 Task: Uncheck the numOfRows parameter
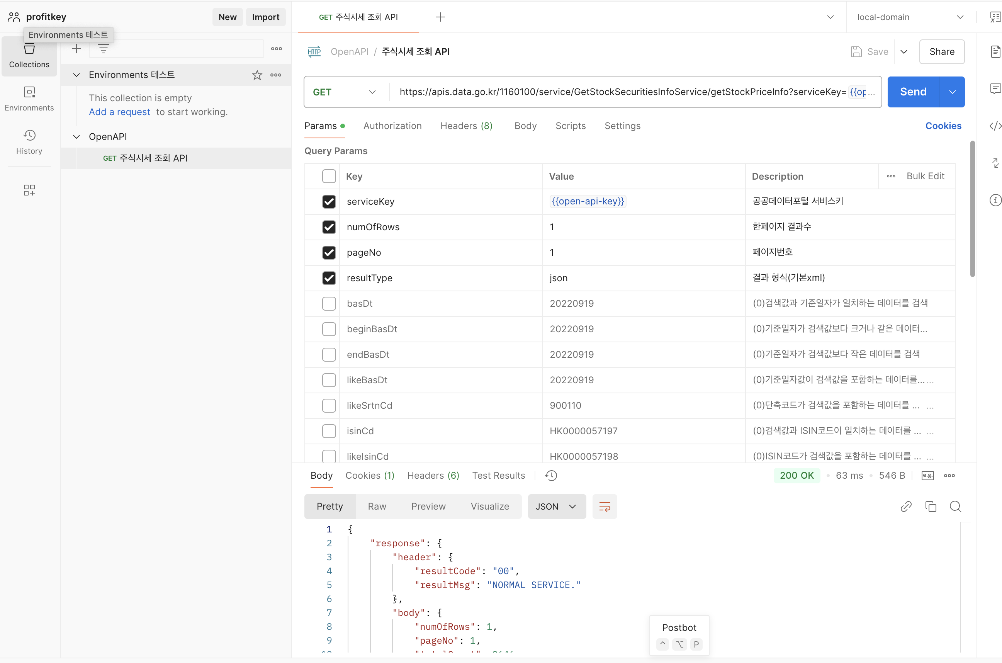point(329,227)
